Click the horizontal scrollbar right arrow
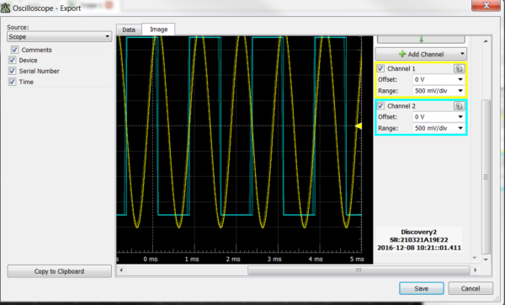 pos(476,270)
